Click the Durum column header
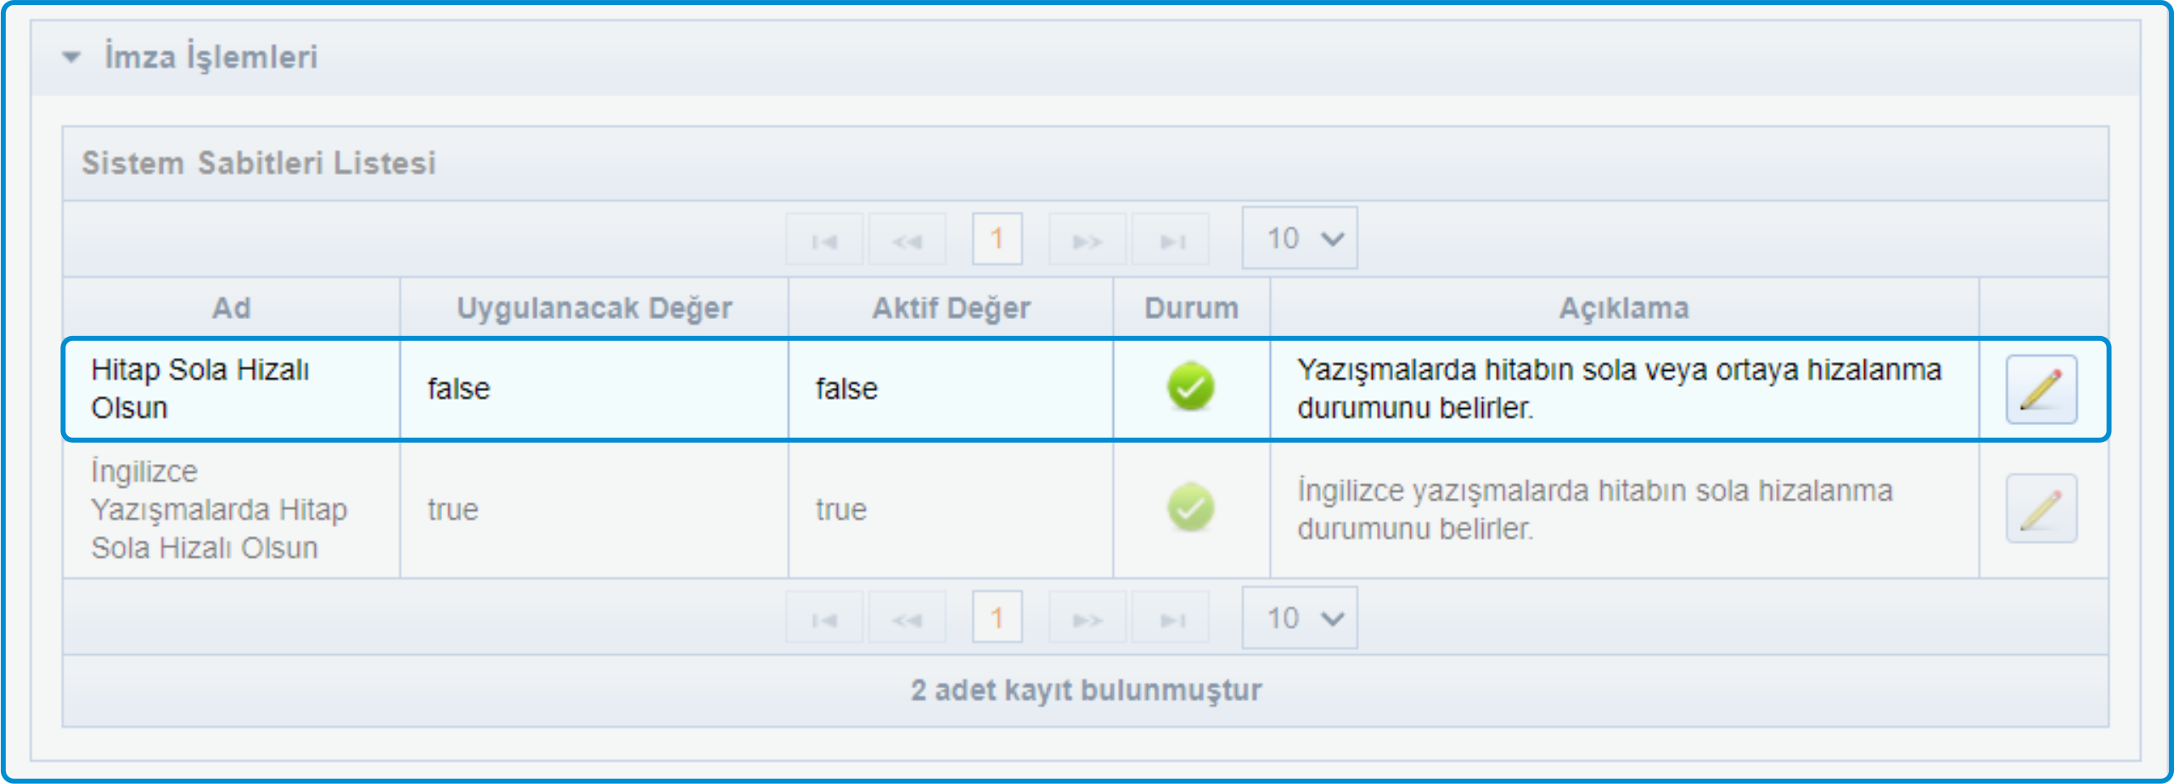The width and height of the screenshot is (2174, 784). 1190,308
